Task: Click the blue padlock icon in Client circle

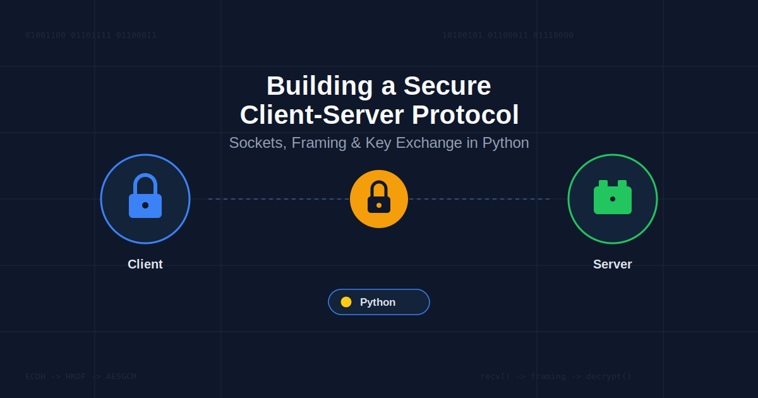Action: 145,196
